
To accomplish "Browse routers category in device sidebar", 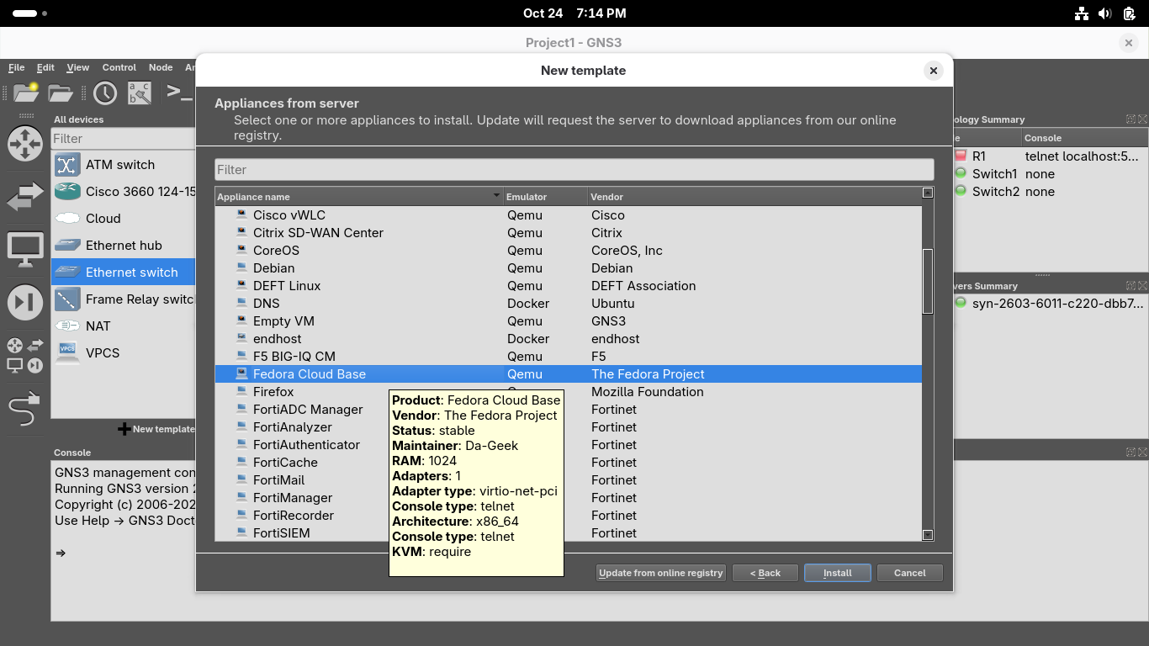I will 25,144.
